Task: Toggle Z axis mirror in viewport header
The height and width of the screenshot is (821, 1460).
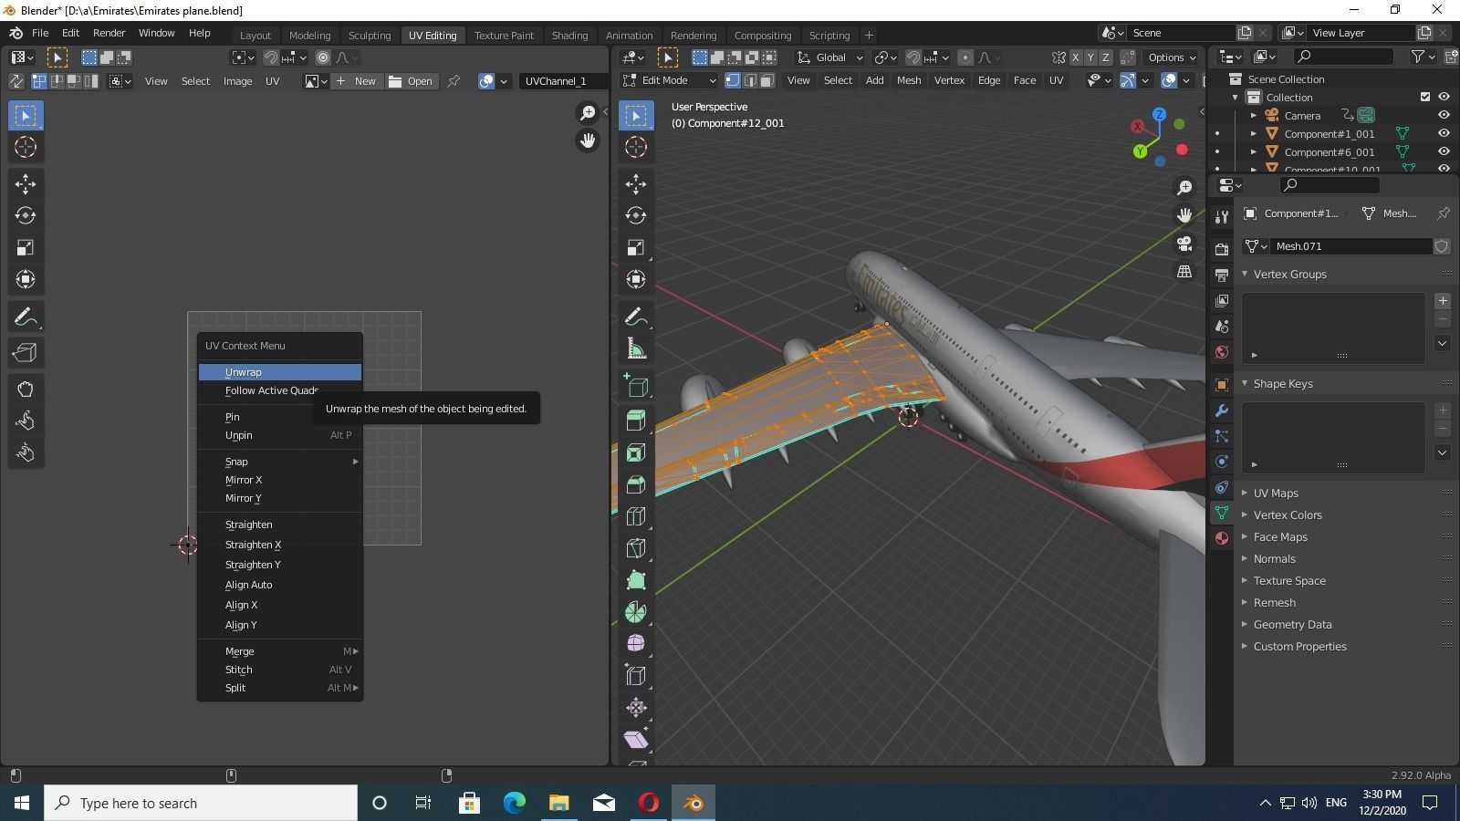Action: click(1106, 57)
